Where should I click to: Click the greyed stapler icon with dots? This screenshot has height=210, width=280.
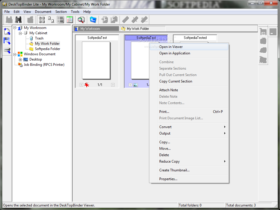(144, 20)
